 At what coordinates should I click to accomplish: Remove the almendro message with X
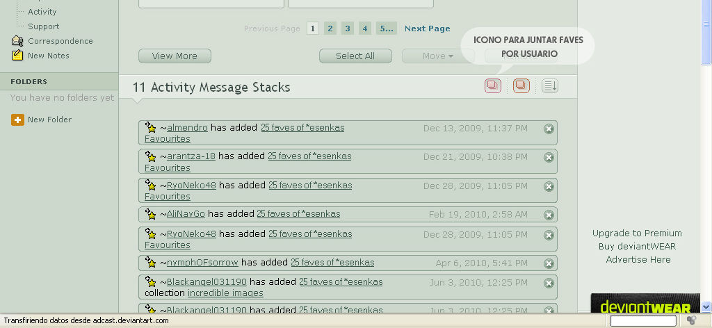[549, 129]
